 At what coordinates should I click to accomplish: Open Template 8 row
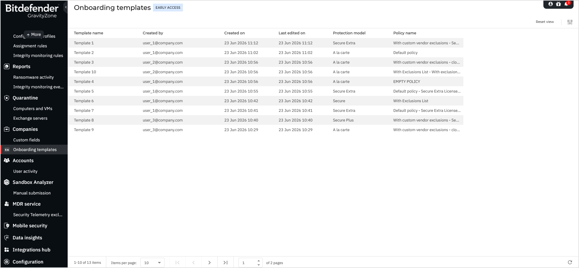click(266, 120)
